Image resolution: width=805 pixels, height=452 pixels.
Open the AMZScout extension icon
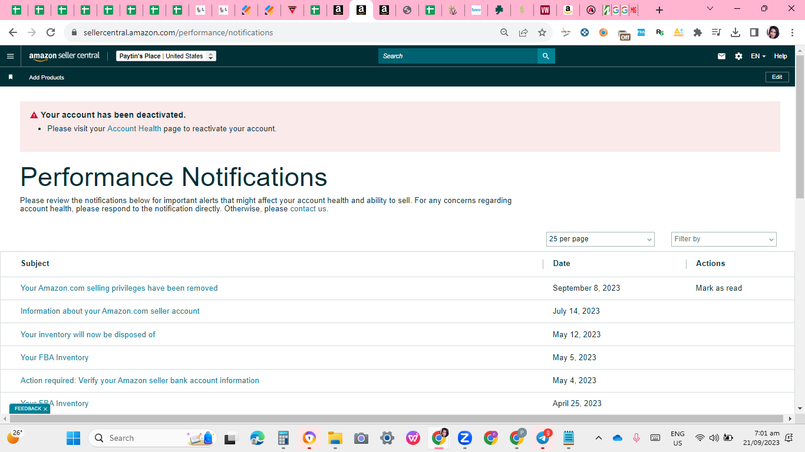[678, 32]
